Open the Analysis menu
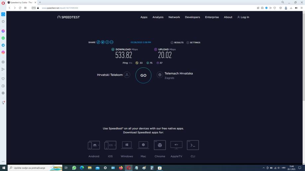 click(x=158, y=17)
